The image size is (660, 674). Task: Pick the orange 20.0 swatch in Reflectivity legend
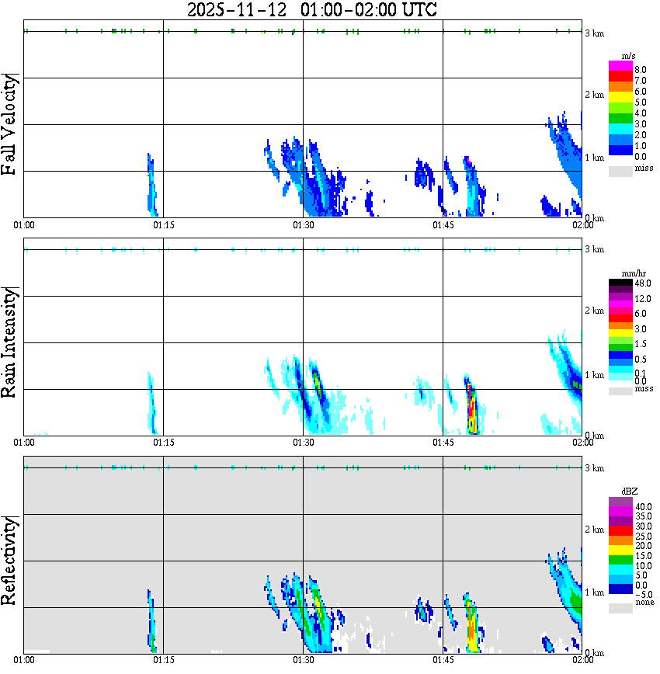[x=620, y=540]
